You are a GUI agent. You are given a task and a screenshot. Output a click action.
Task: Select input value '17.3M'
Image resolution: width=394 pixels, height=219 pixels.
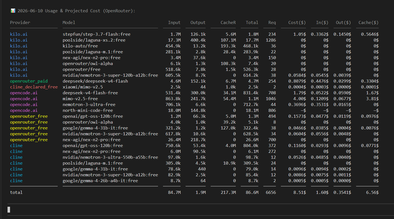(x=174, y=40)
